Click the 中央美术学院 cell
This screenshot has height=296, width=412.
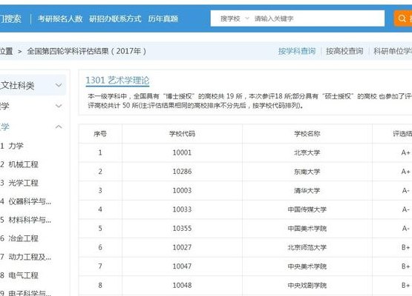click(307, 266)
